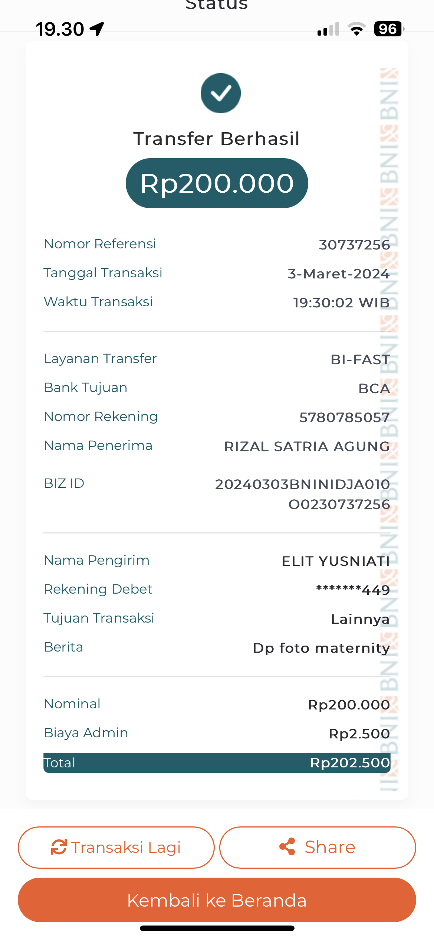Tap the Dp foto maternity note
This screenshot has width=434, height=940.
click(321, 648)
